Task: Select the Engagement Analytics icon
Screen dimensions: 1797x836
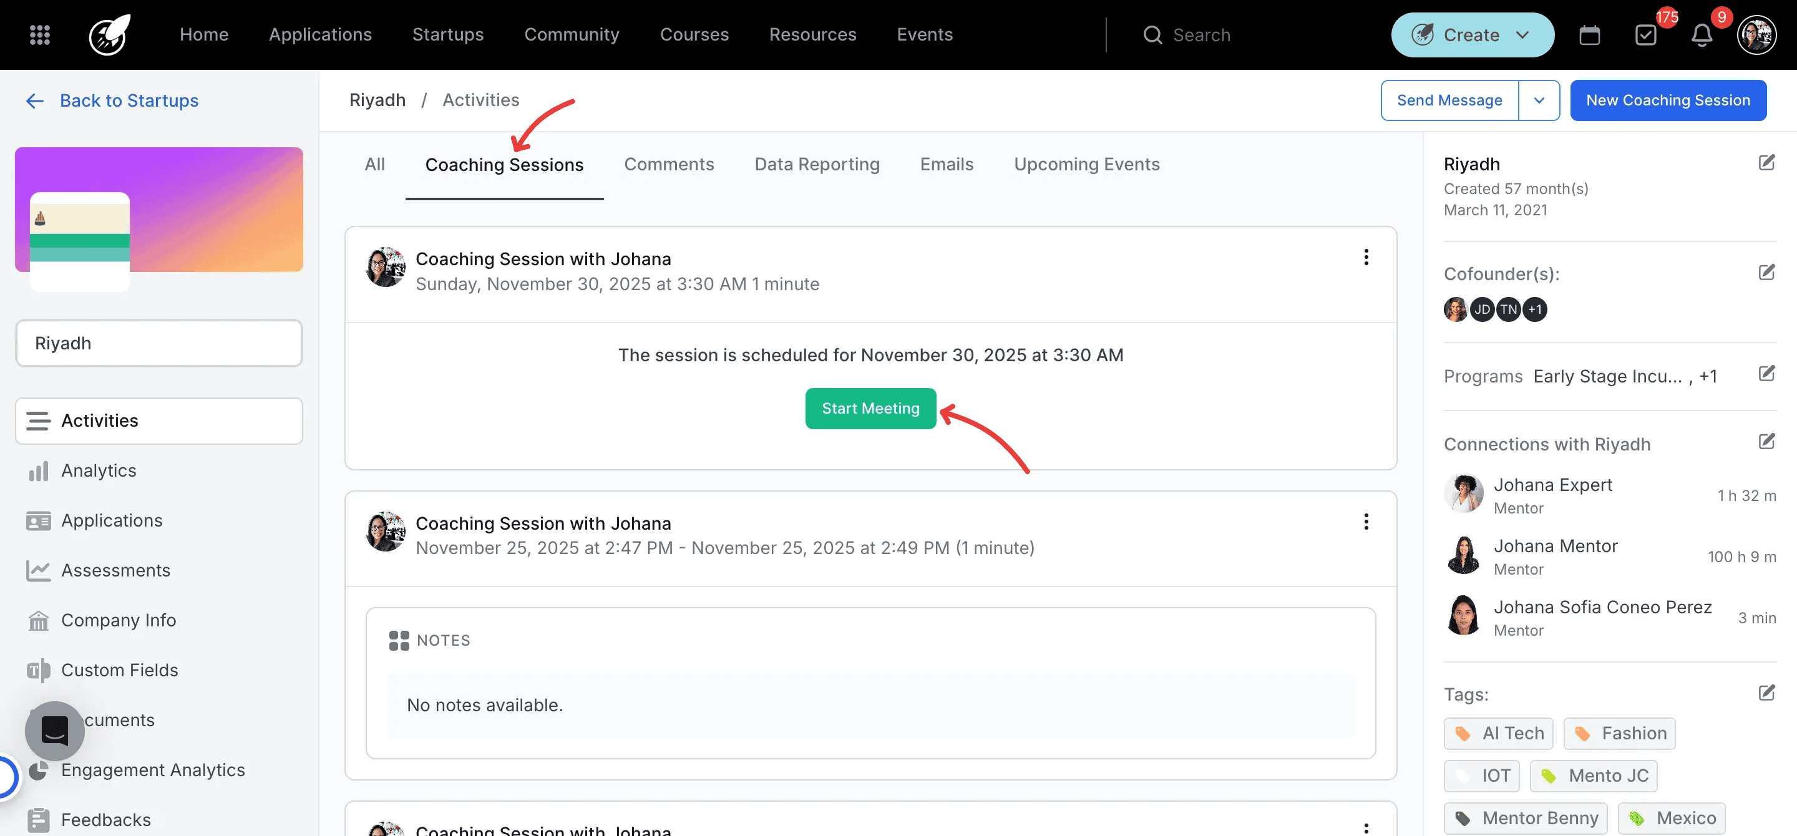Action: tap(38, 770)
